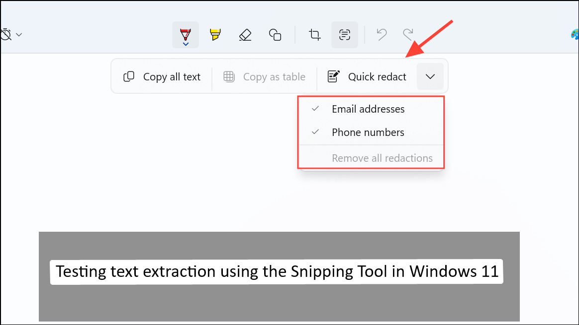Toggle Phone numbers redaction option

click(x=371, y=132)
